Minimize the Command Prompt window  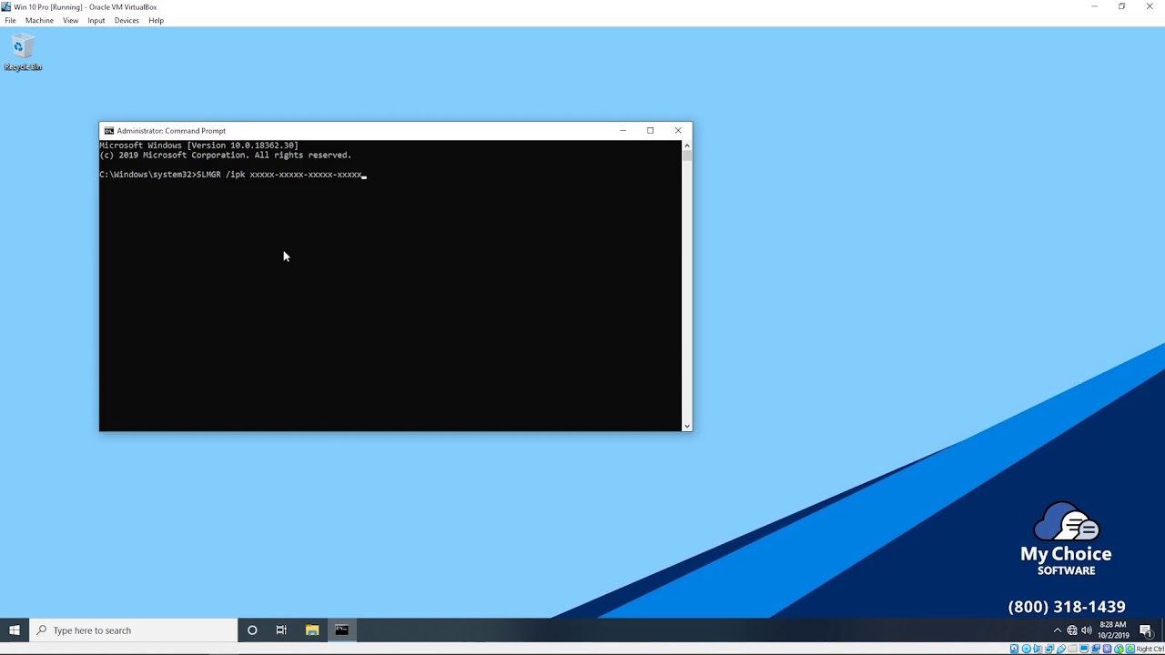pyautogui.click(x=623, y=130)
